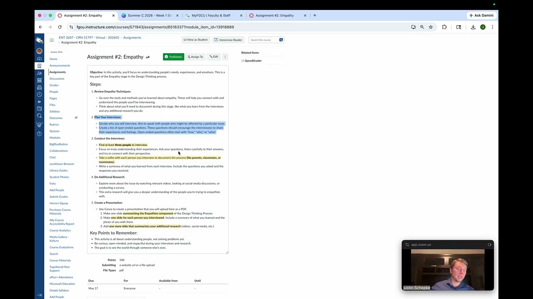
Task: Open the Studio media folder icon
Action: [39, 109]
